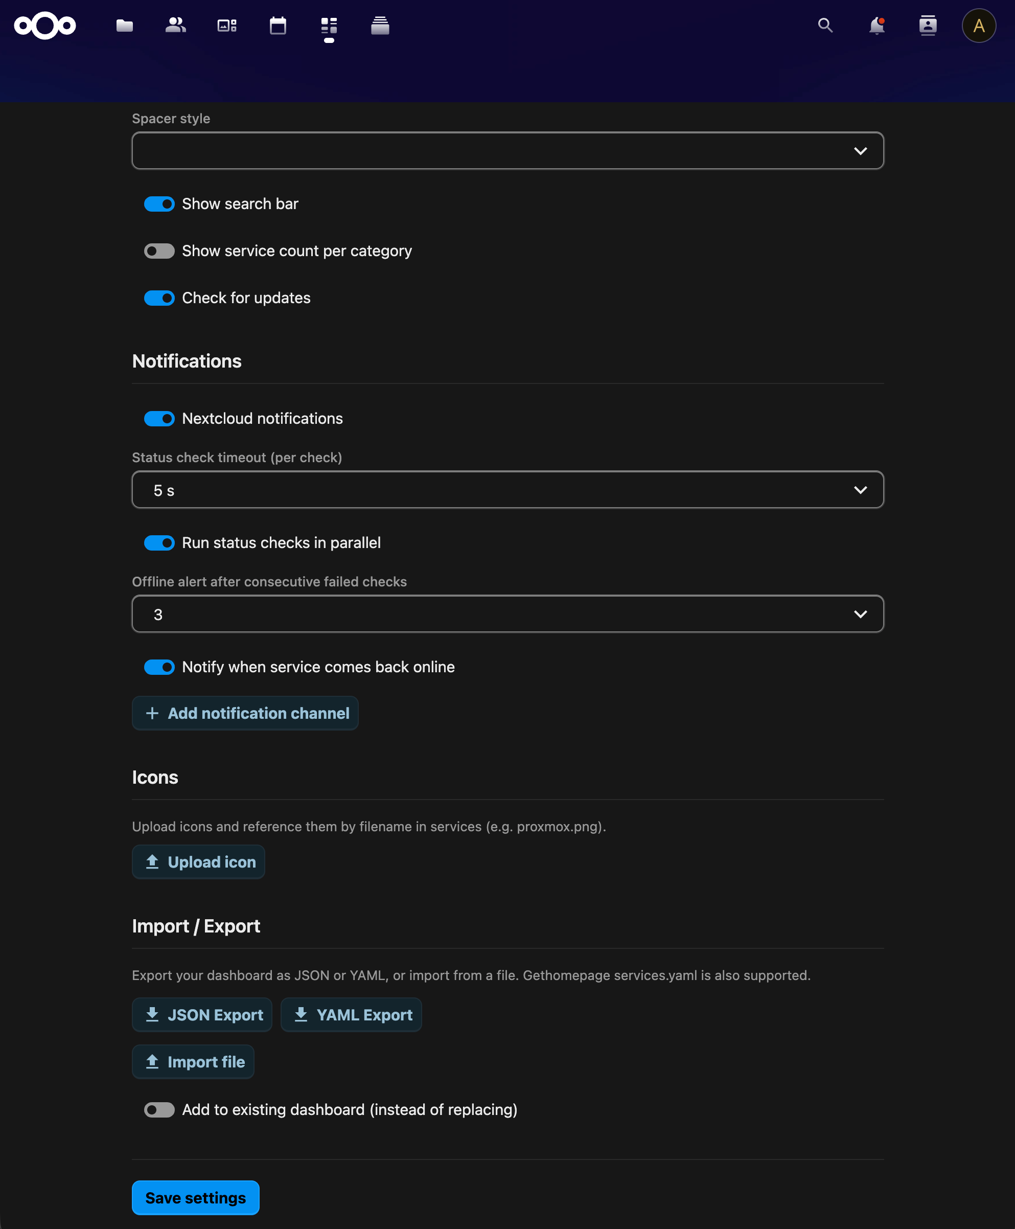
Task: Disable the Show search bar toggle
Action: point(159,204)
